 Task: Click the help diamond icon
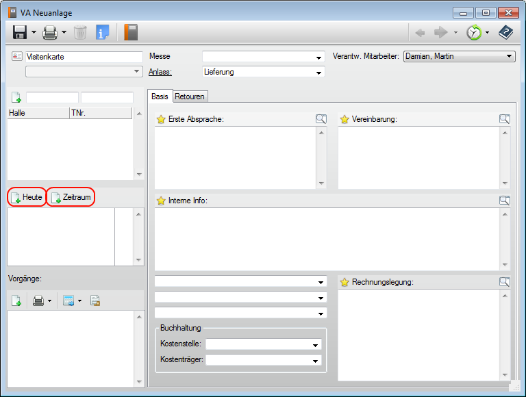pyautogui.click(x=505, y=32)
